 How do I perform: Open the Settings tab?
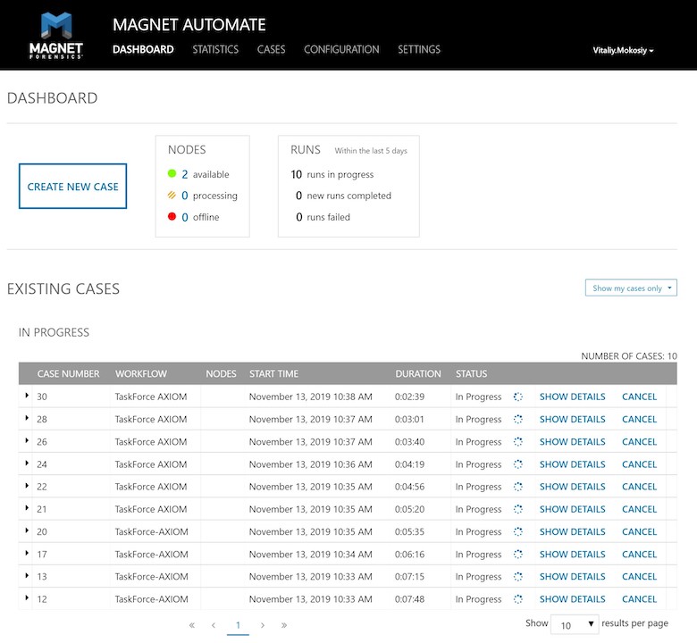419,49
